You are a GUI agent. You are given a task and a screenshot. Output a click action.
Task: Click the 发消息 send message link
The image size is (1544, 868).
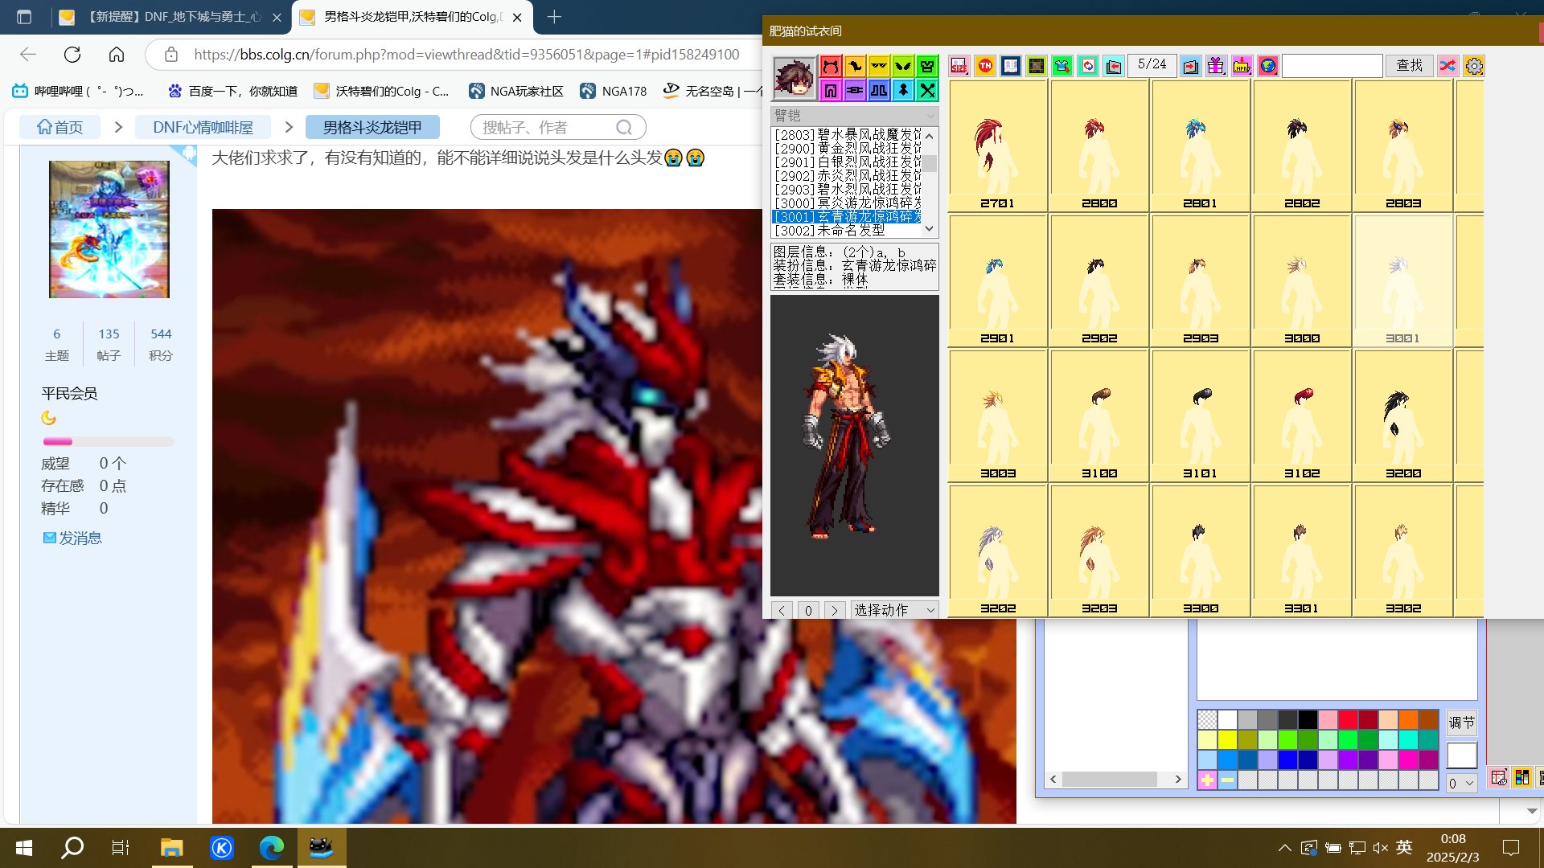(72, 538)
